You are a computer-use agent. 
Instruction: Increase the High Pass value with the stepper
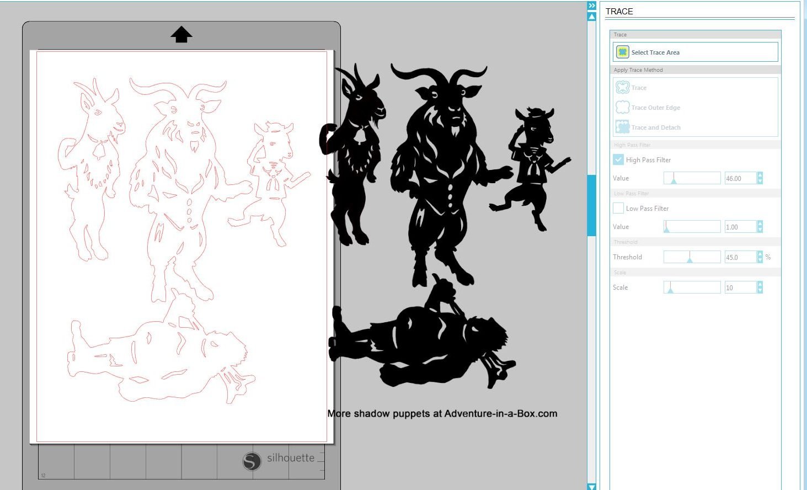click(x=760, y=175)
